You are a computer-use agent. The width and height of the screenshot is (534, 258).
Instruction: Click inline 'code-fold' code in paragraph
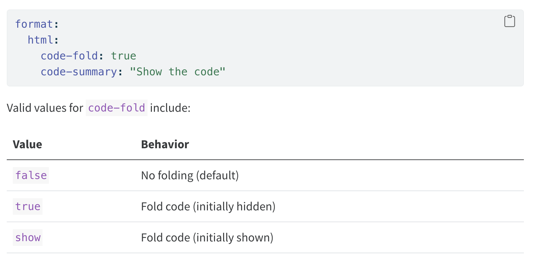point(116,108)
